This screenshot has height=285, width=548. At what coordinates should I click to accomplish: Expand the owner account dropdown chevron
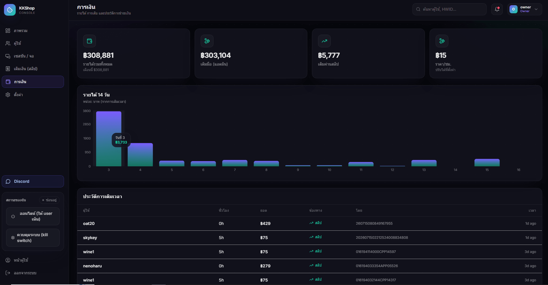[x=536, y=9]
